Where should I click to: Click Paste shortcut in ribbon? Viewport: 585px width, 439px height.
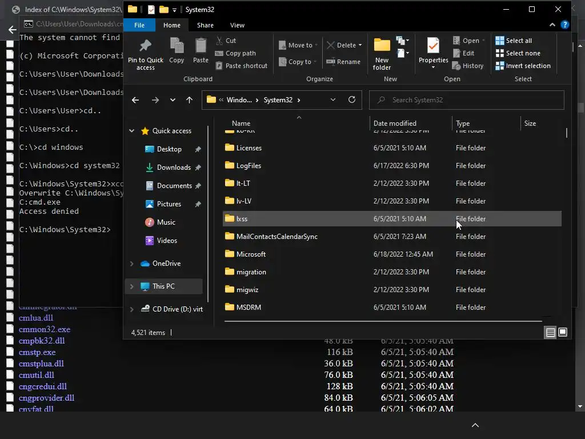tap(242, 66)
